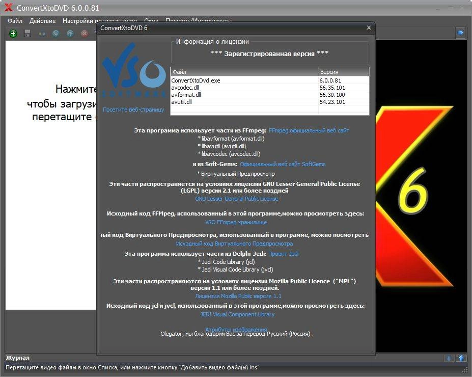Open the Действие menu
The height and width of the screenshot is (377, 472).
coord(42,21)
